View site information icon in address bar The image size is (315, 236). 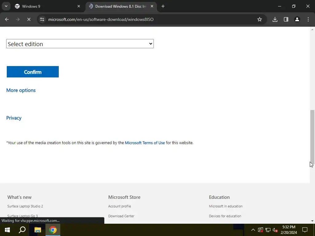[42, 19]
